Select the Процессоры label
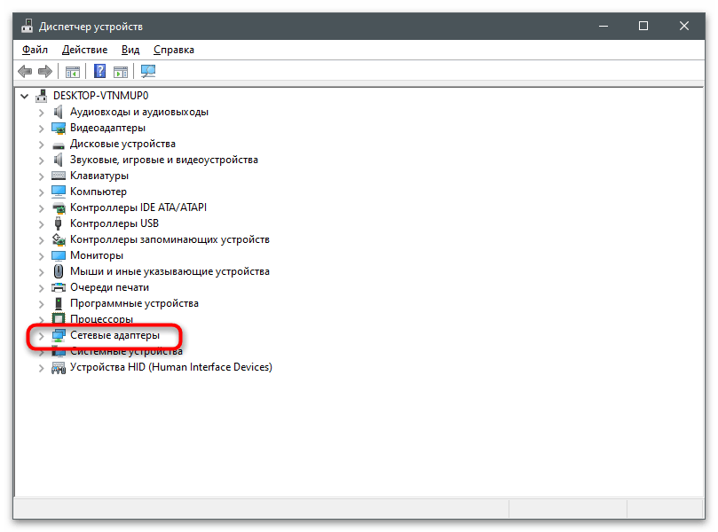Screen dimensions: 718x532 click(102, 319)
